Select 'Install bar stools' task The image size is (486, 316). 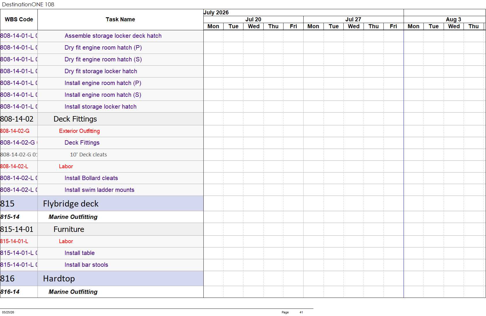click(x=86, y=265)
